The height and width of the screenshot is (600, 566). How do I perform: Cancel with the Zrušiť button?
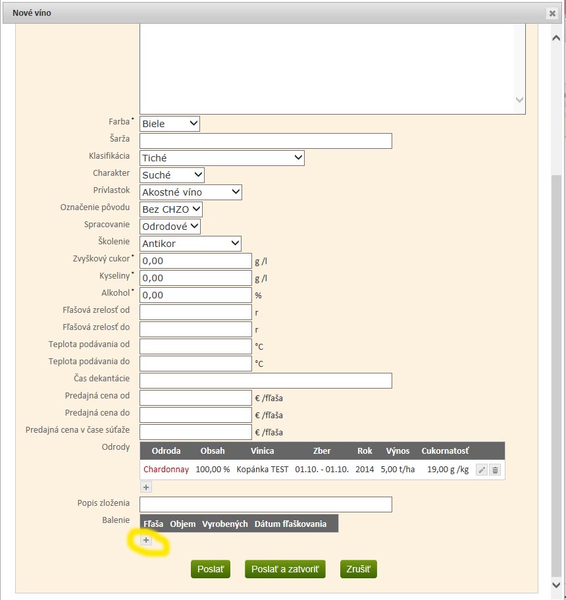[x=358, y=569]
